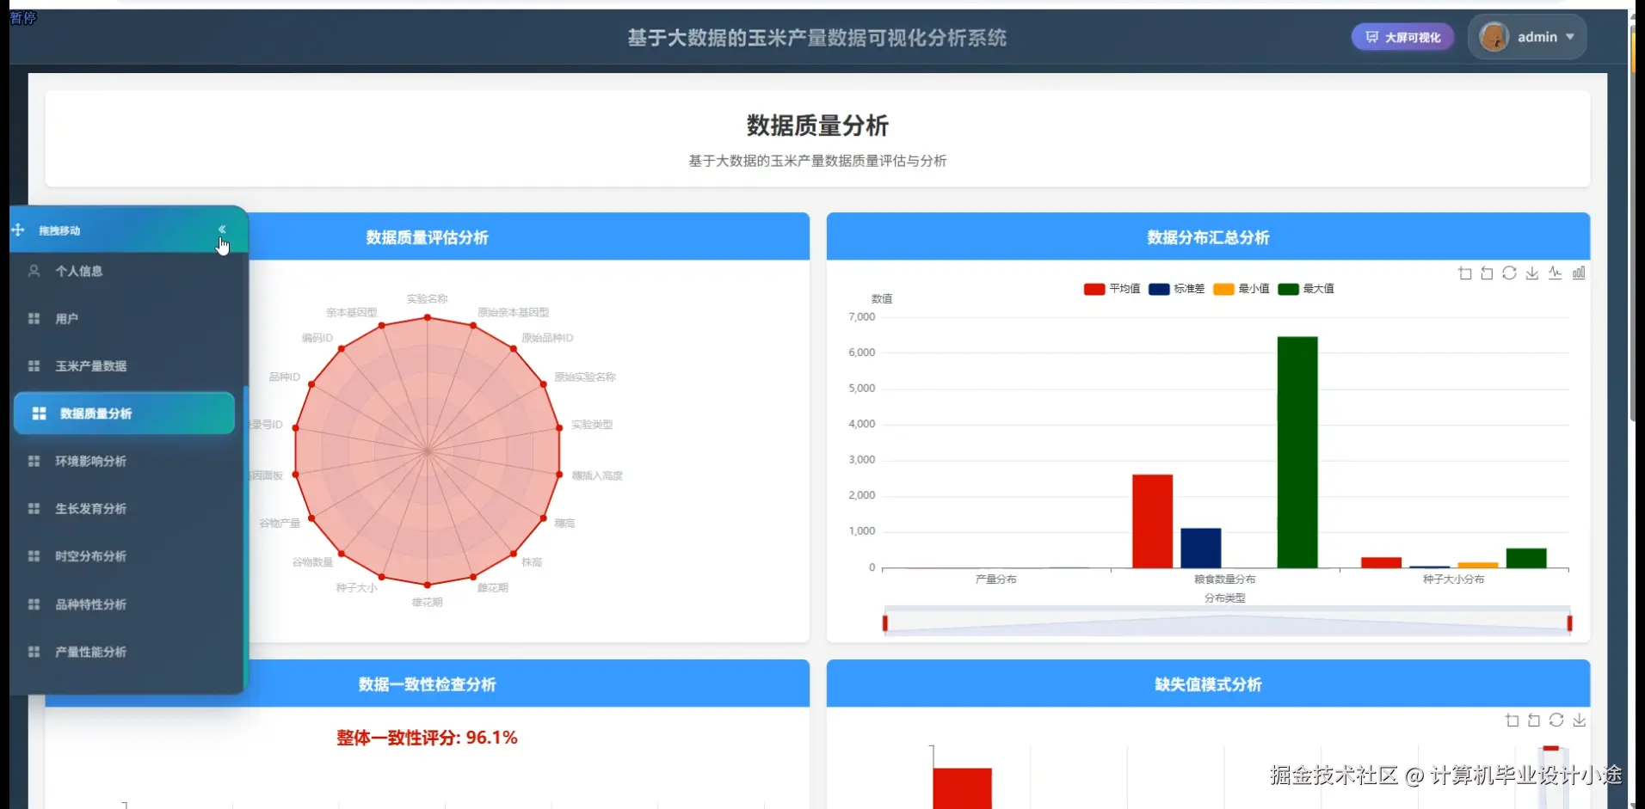Image resolution: width=1645 pixels, height=809 pixels.
Task: Adjust the data zoom slider below distribution chart
Action: point(1226,622)
